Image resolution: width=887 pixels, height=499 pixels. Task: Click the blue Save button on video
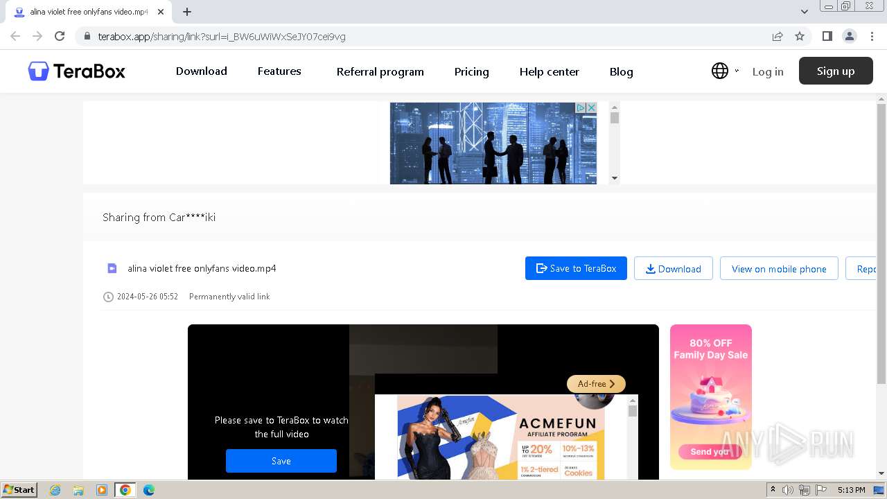281,461
